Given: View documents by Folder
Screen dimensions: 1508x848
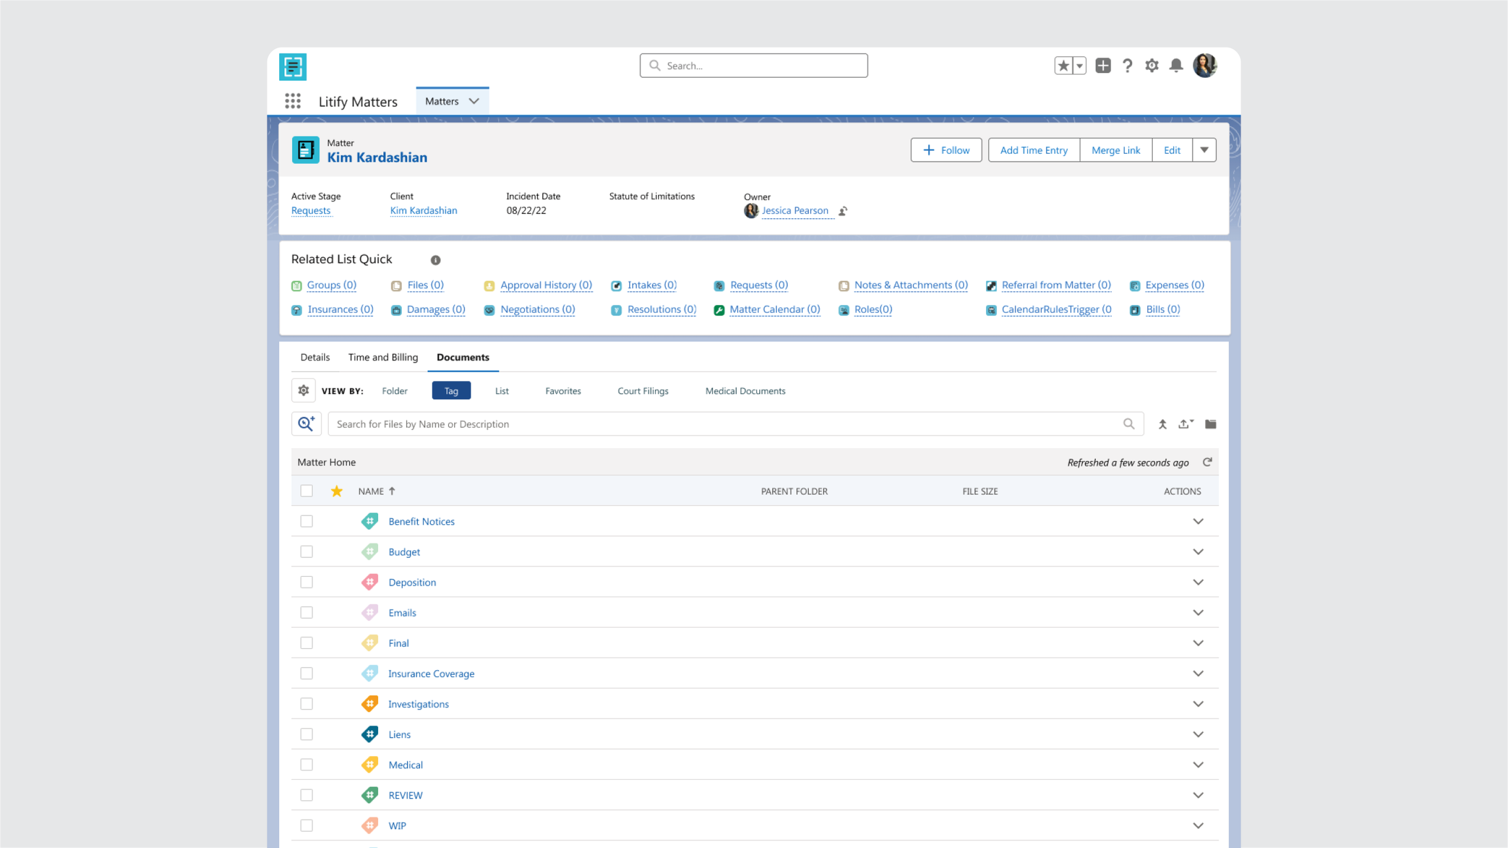Looking at the screenshot, I should tap(394, 391).
